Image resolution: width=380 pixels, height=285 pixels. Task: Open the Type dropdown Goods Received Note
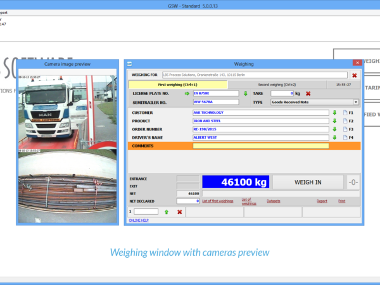[x=315, y=102]
